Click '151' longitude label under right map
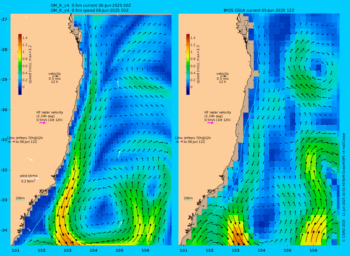The width and height of the screenshot is (350, 256). [x=183, y=250]
